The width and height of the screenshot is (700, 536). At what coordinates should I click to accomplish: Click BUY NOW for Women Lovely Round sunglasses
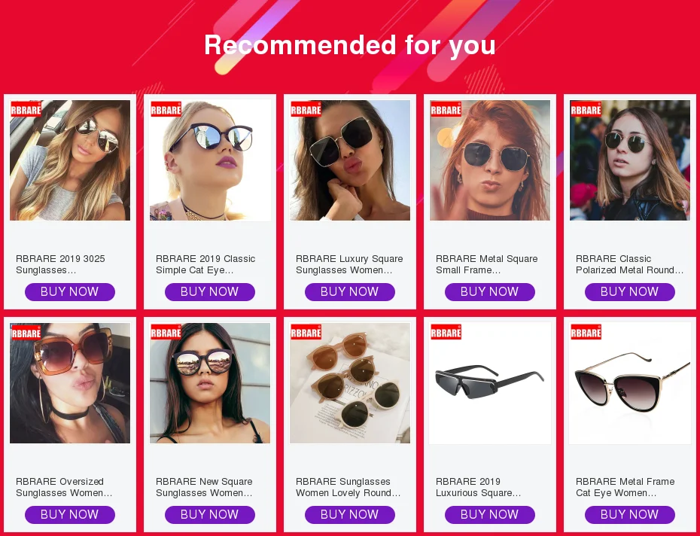(349, 515)
